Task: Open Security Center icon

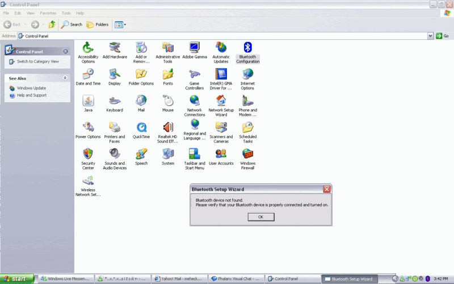Action: (x=88, y=159)
